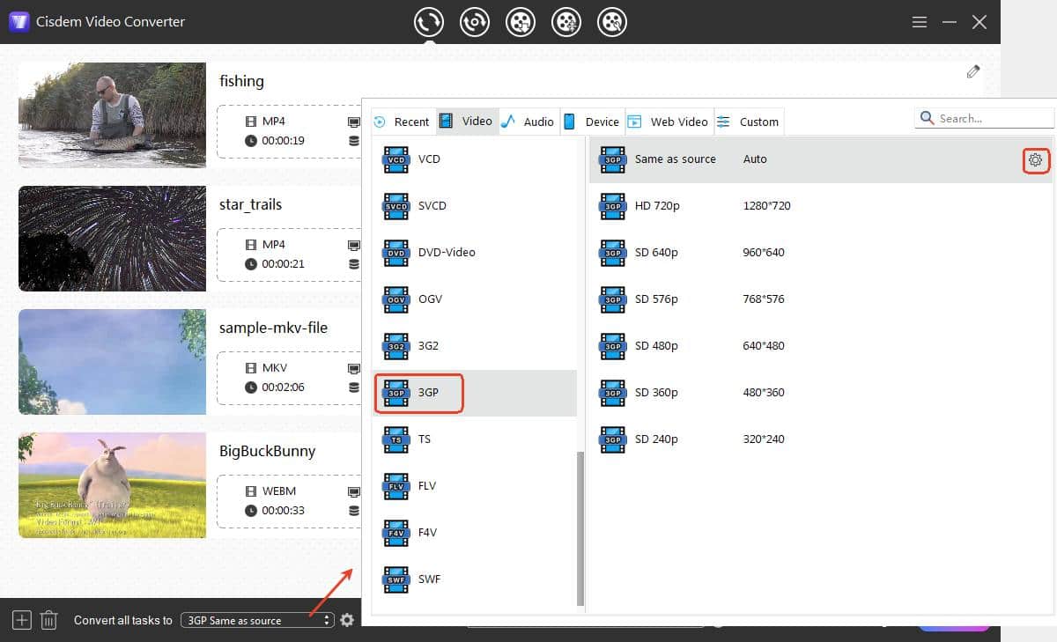Select the DVD Rip icon in the toolbar

(475, 22)
